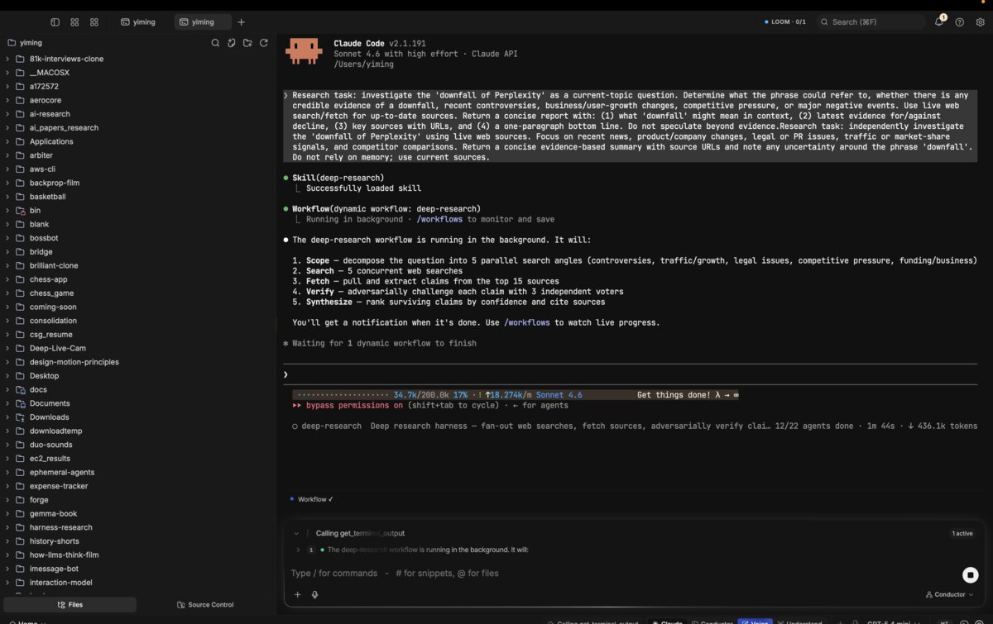Switch to the Files tab
This screenshot has height=624, width=993.
click(70, 604)
